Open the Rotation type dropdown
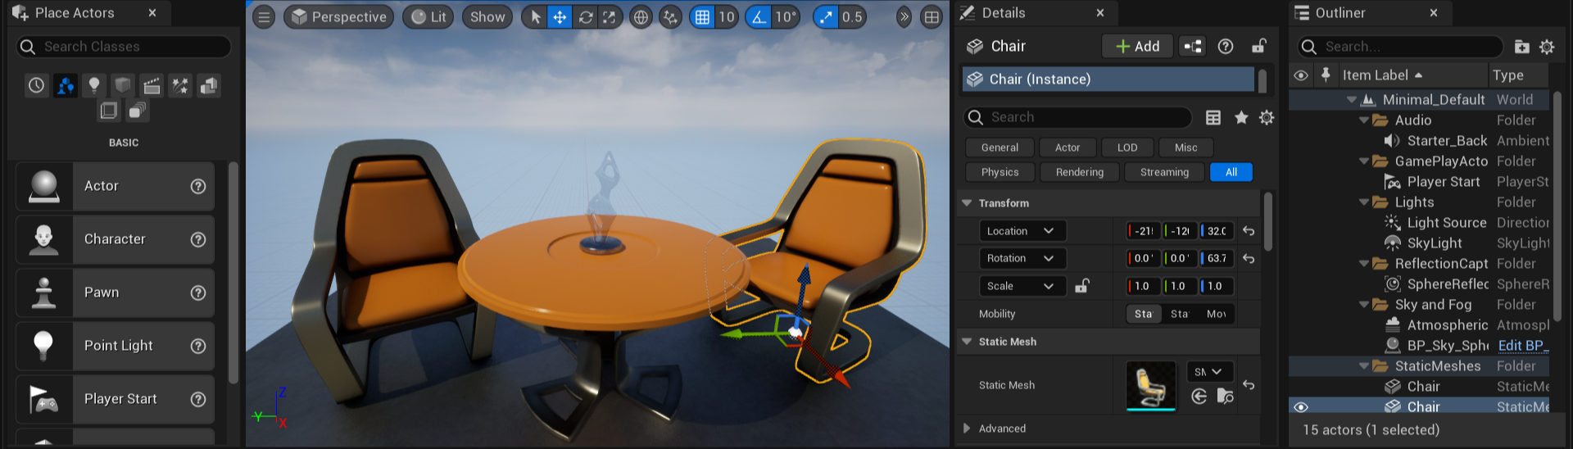 click(x=1022, y=258)
